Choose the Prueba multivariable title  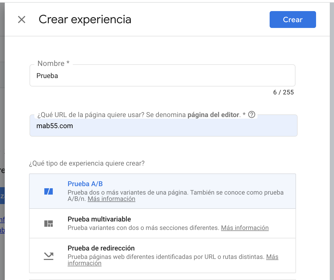tap(99, 219)
